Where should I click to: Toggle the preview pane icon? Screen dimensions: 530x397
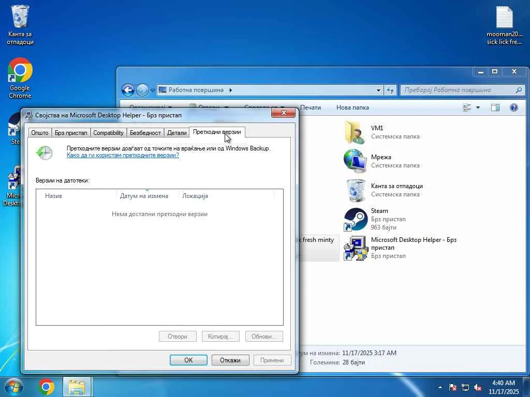pos(495,108)
